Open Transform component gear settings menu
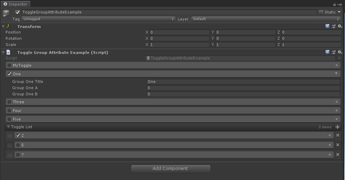Viewport: 345px width, 180px height. [340, 26]
